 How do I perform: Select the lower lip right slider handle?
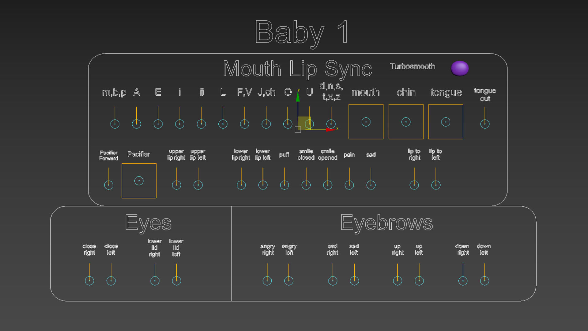click(x=241, y=185)
